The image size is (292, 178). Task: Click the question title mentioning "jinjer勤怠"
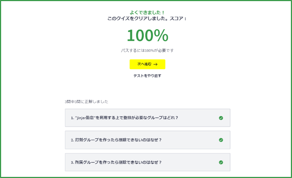(x=124, y=118)
